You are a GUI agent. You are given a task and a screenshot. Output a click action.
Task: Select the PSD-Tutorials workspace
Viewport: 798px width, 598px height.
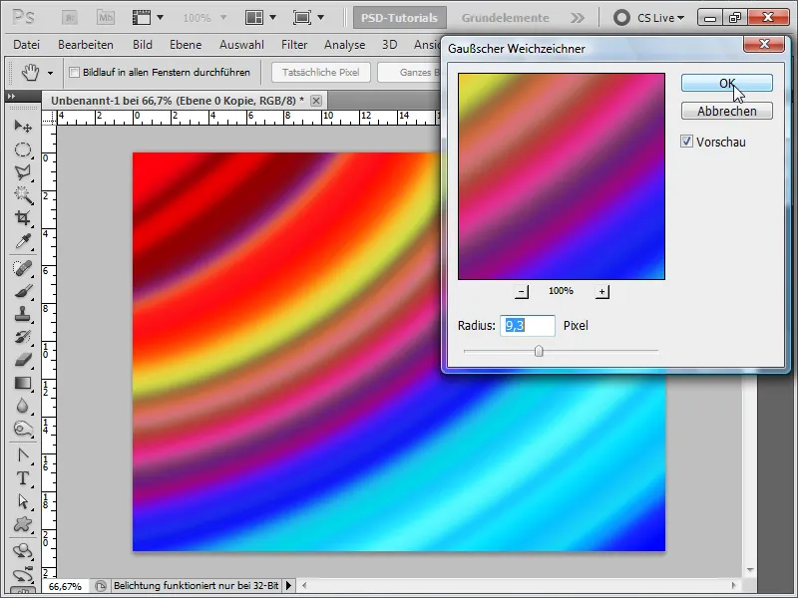coord(400,18)
